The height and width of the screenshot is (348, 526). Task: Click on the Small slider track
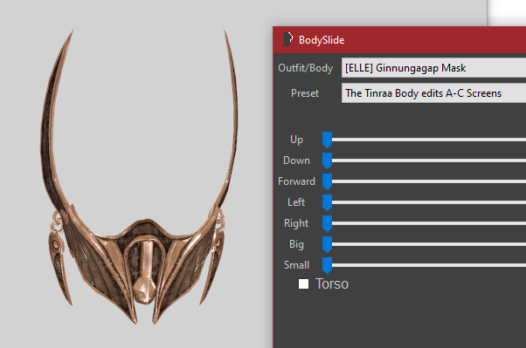(429, 265)
